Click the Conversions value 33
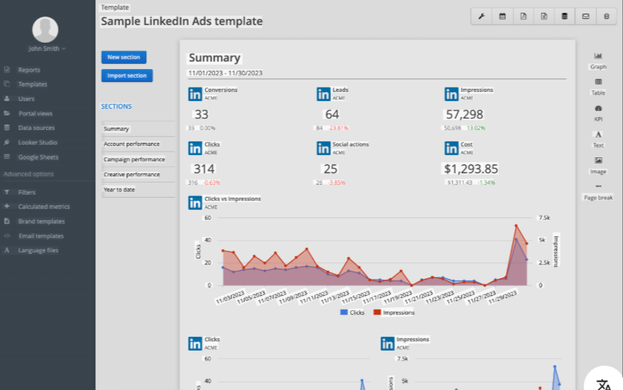 202,114
